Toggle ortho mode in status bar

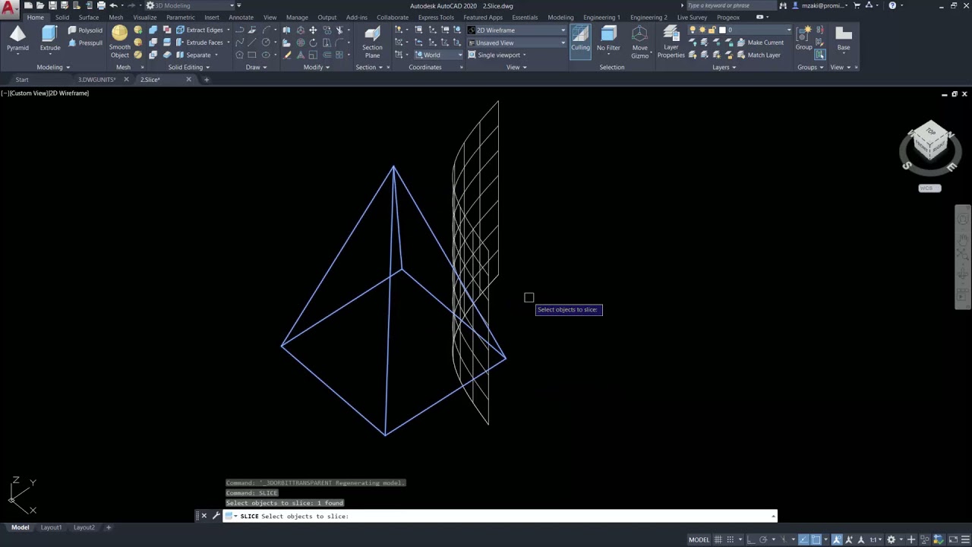(x=752, y=539)
